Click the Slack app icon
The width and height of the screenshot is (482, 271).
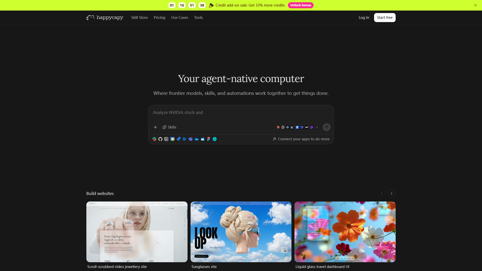(x=154, y=139)
